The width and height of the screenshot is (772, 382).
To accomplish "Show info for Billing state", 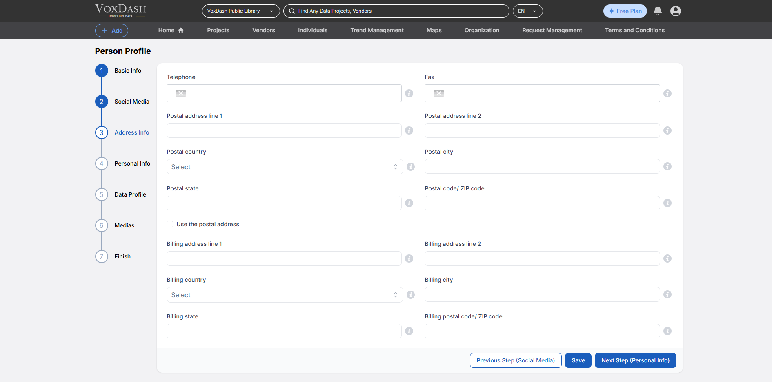I will point(409,331).
